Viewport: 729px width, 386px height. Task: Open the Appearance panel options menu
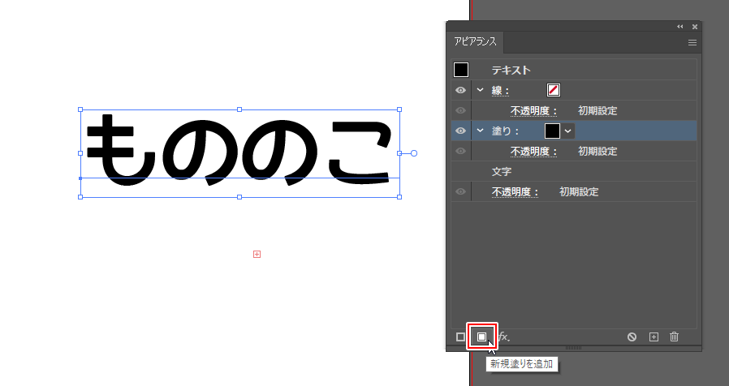692,42
